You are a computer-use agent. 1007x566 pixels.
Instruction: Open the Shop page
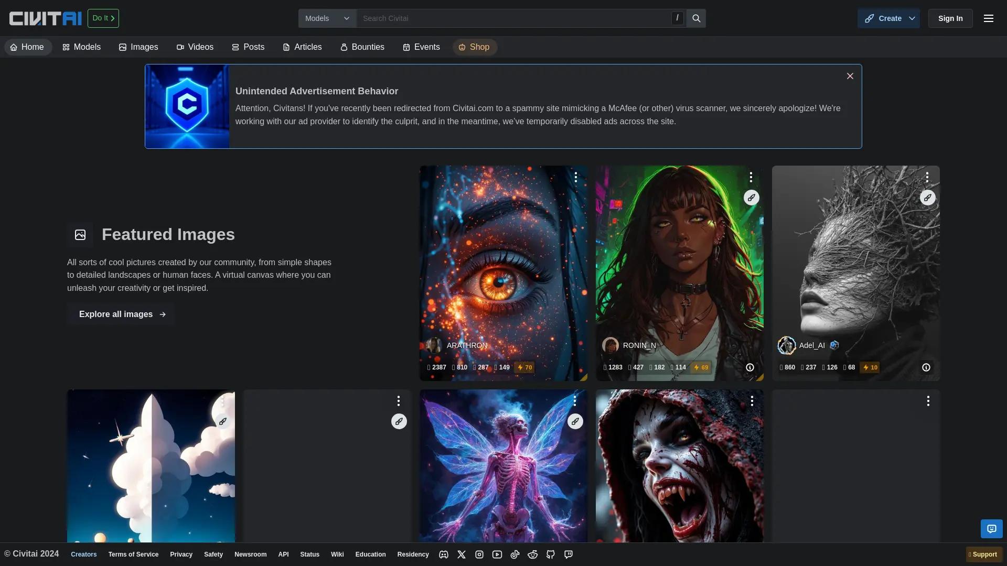(475, 47)
